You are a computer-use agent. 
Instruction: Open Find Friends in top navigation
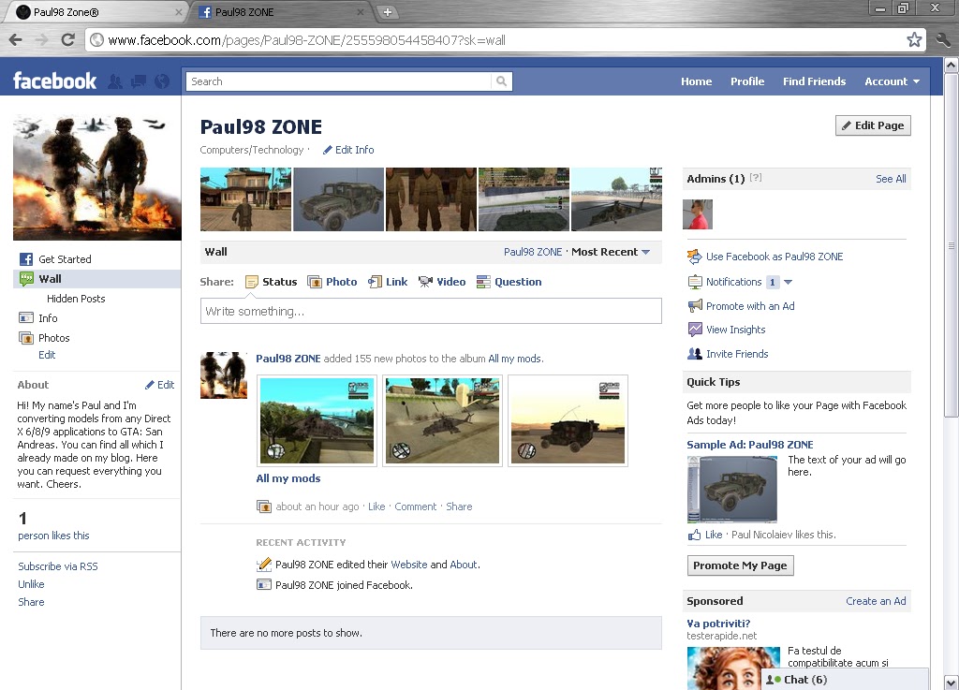[x=814, y=81]
